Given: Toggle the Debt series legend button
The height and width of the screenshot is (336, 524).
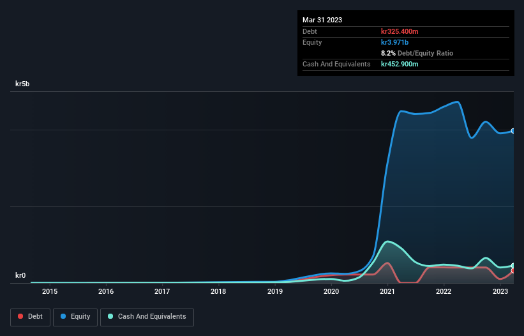Looking at the screenshot, I should coord(30,317).
